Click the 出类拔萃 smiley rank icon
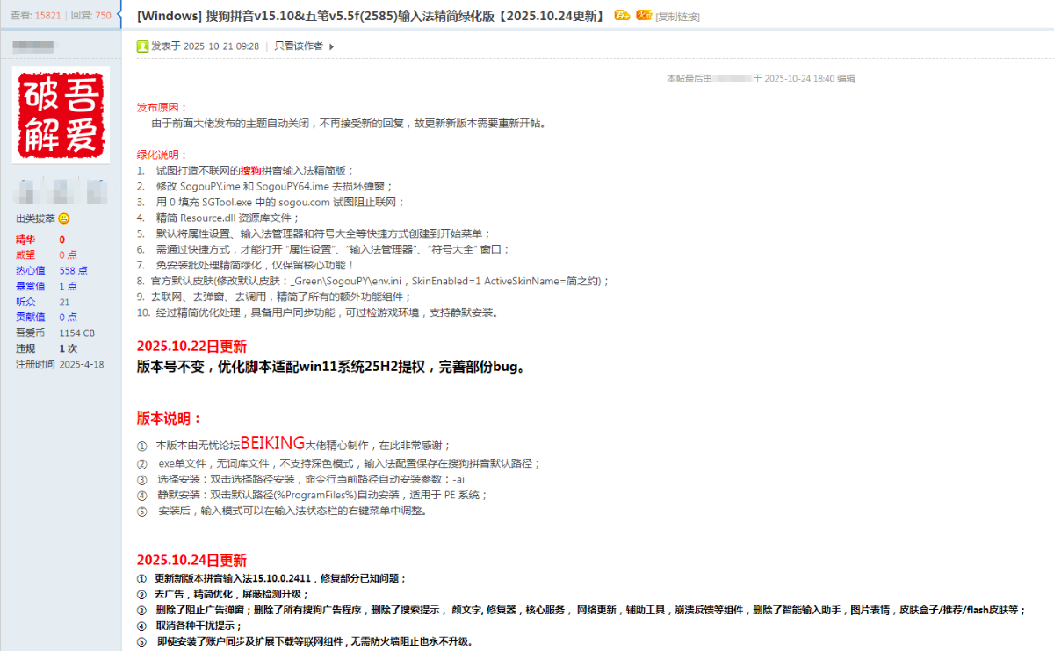 [x=64, y=218]
